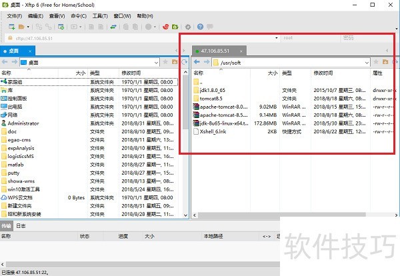This screenshot has height=276, width=400.
Task: Click the root username field
Action: (x=311, y=38)
